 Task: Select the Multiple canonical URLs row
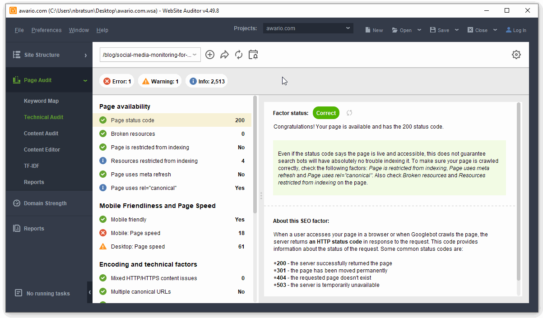coord(172,292)
